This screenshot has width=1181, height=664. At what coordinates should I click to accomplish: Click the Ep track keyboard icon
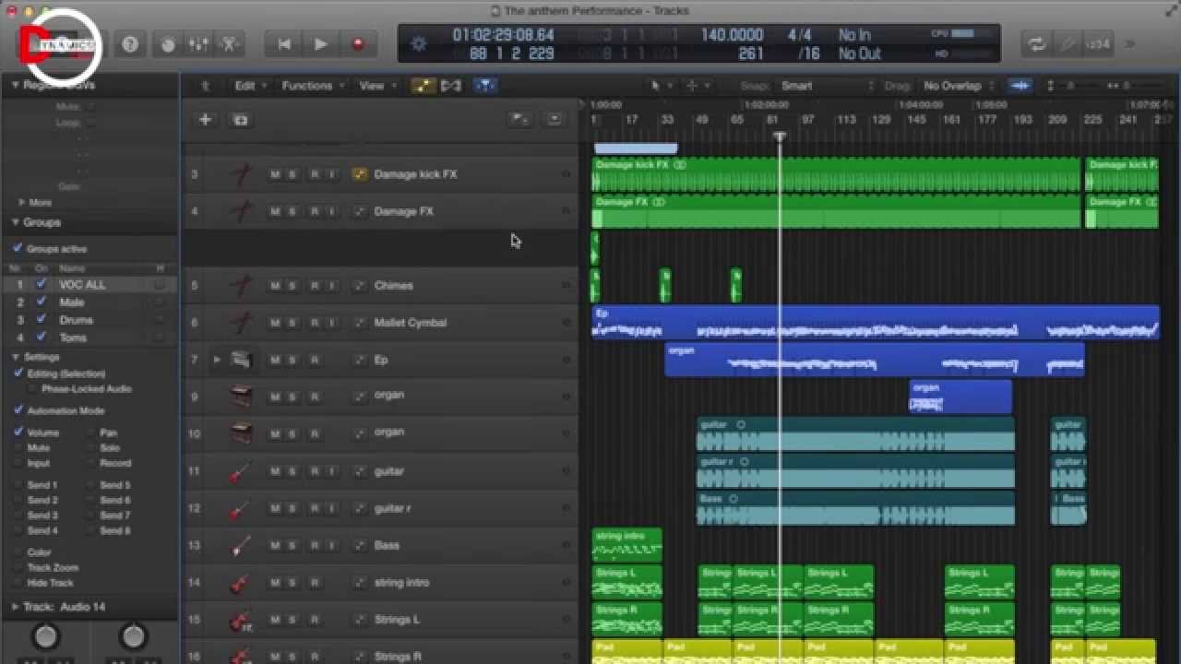click(241, 360)
